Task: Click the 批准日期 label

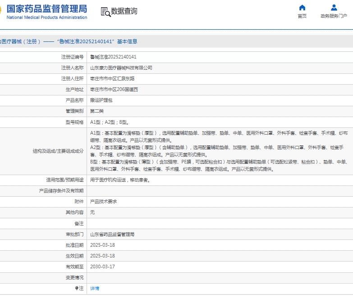Action: click(74, 245)
